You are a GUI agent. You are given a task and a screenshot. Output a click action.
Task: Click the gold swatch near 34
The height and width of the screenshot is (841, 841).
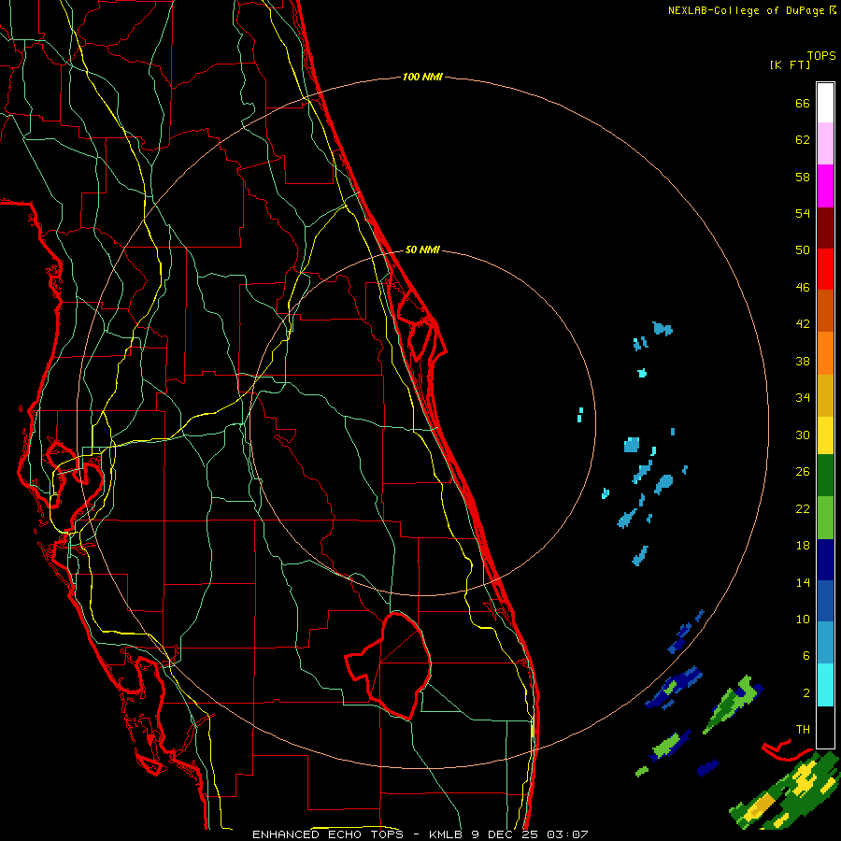(x=825, y=395)
